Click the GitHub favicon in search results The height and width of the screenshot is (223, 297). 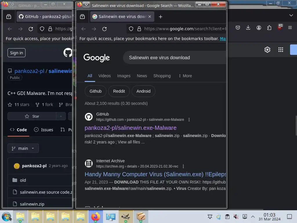(89, 117)
